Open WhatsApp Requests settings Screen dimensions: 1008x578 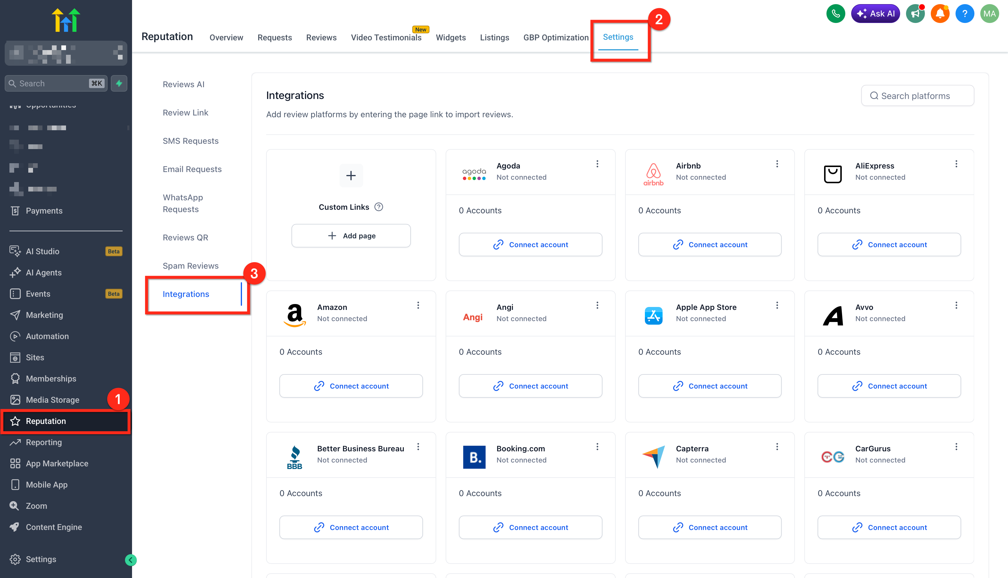(183, 203)
